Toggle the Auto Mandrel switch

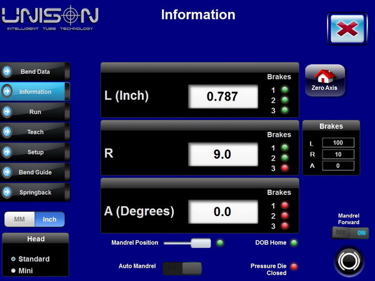pos(182,268)
